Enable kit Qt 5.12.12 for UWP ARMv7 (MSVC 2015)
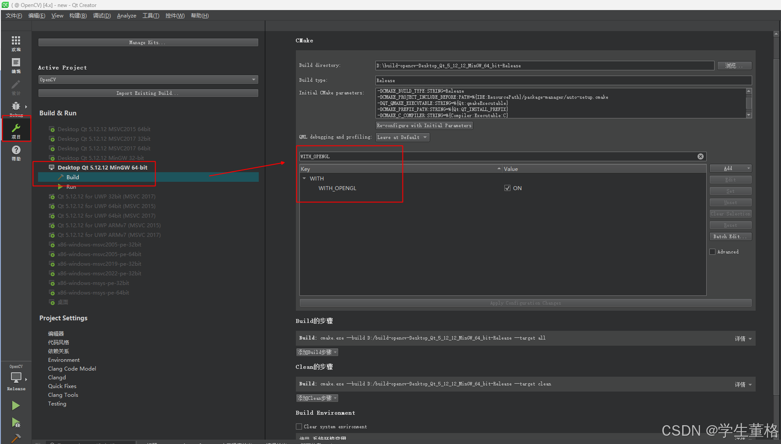The image size is (781, 444). (109, 225)
